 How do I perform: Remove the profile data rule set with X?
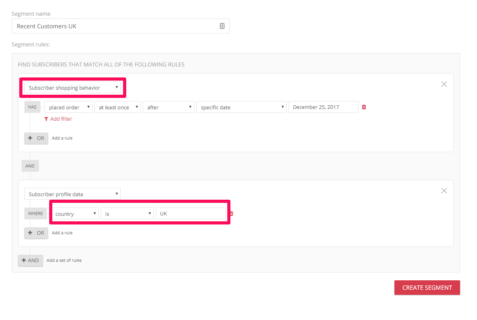click(x=444, y=191)
